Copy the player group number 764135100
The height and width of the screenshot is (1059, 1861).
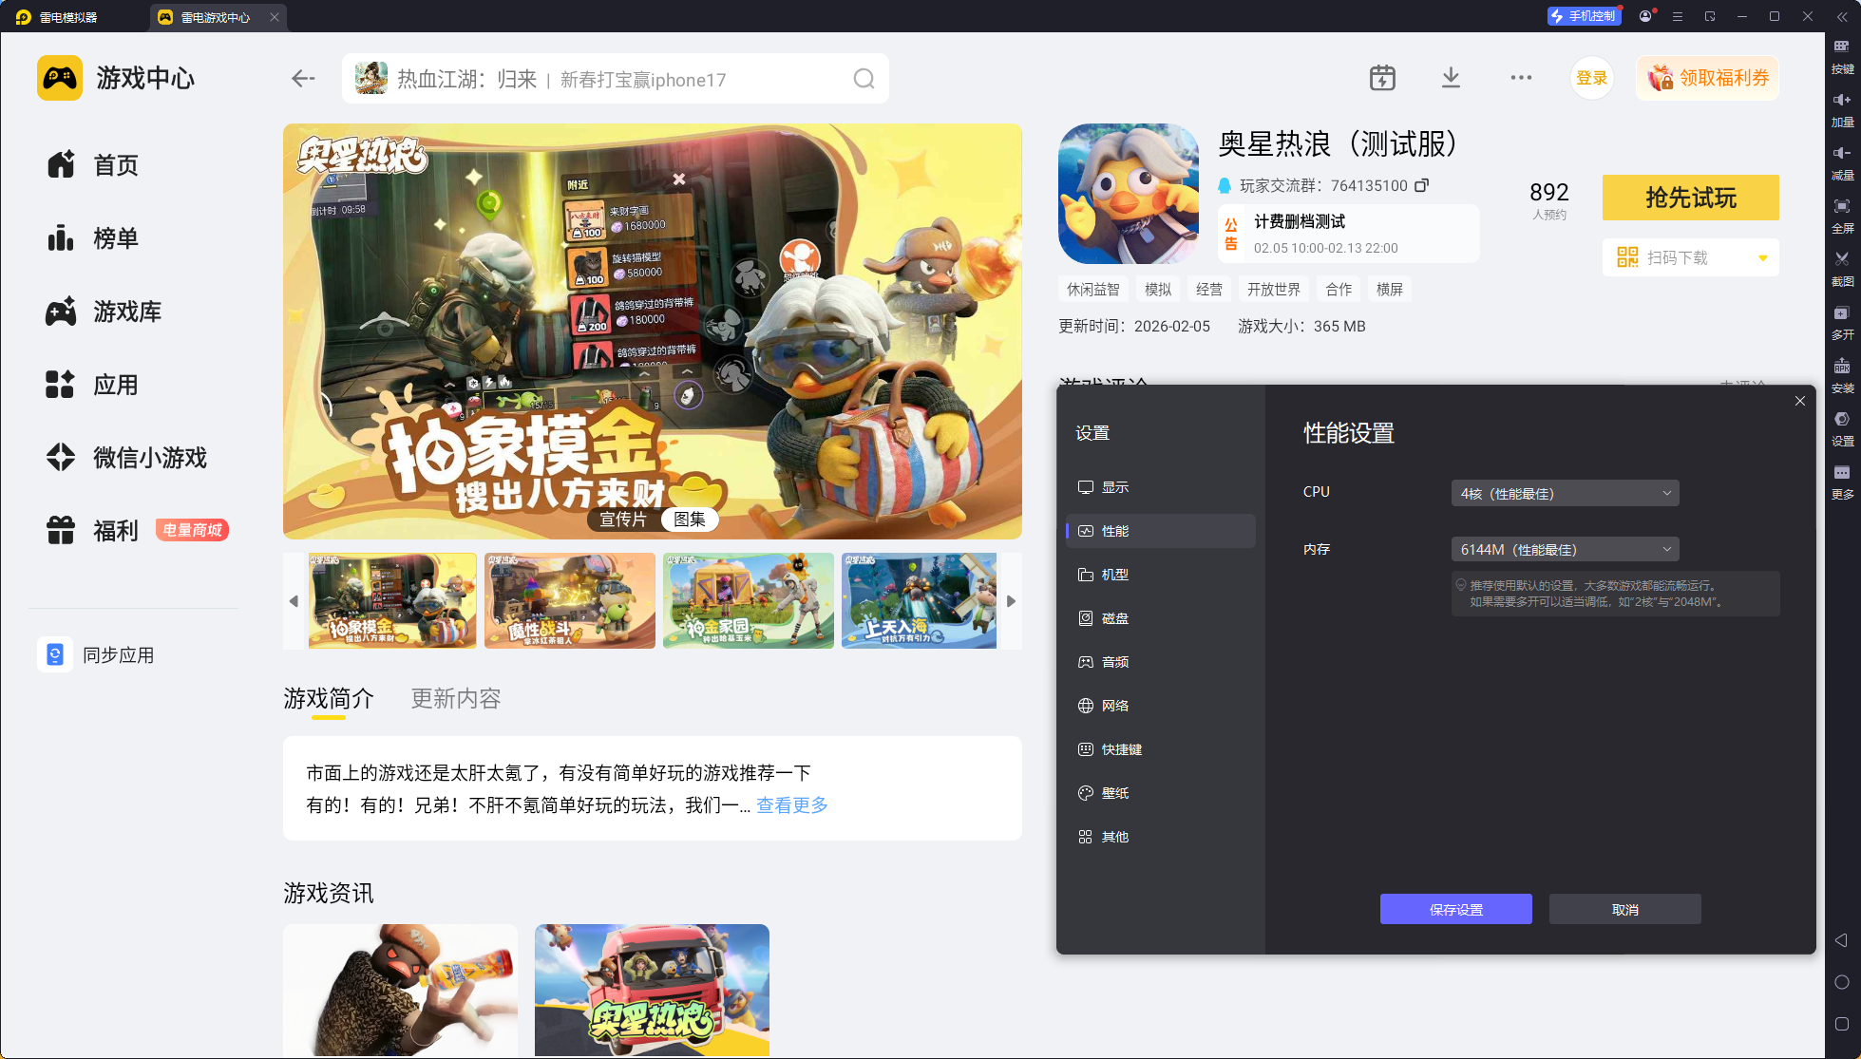click(1422, 185)
